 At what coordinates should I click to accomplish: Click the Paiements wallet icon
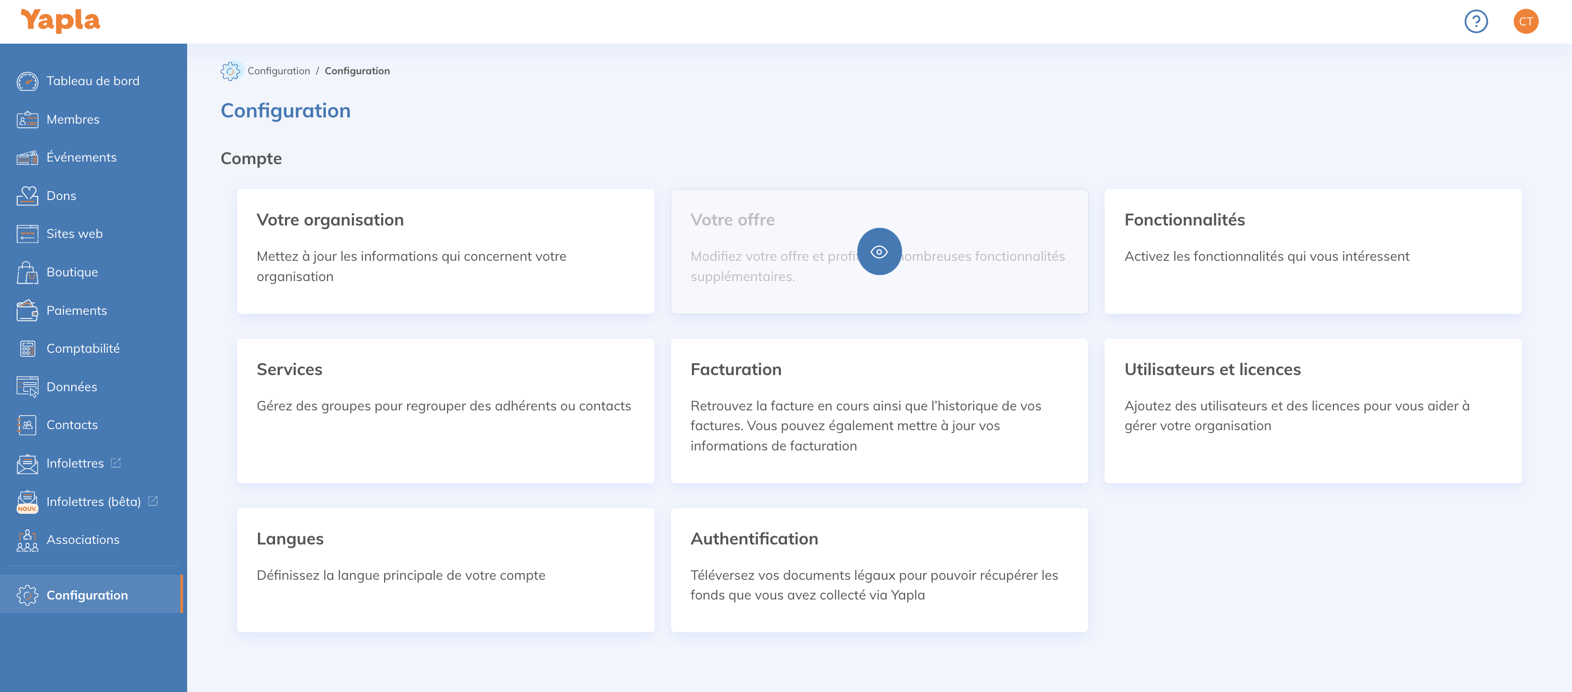pos(27,310)
